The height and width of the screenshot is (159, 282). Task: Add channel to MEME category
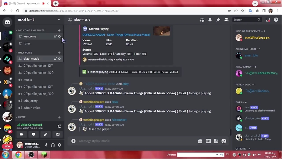pyautogui.click(x=59, y=117)
